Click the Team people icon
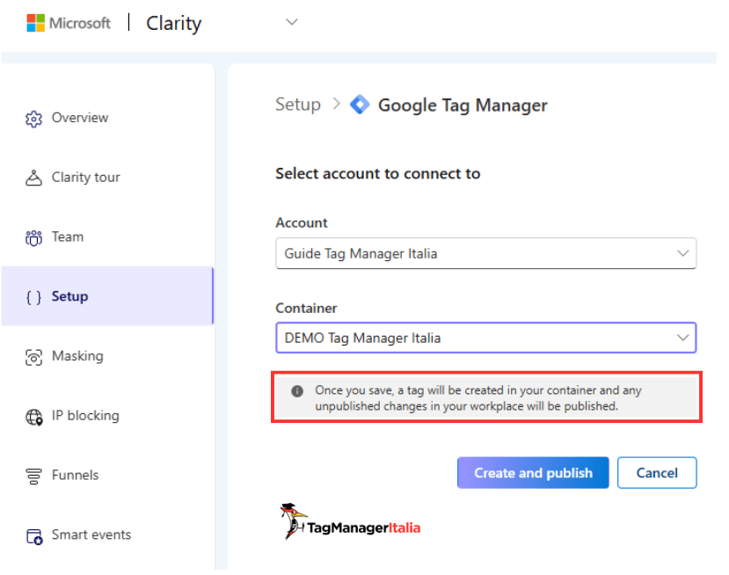The height and width of the screenshot is (575, 729). click(x=33, y=237)
